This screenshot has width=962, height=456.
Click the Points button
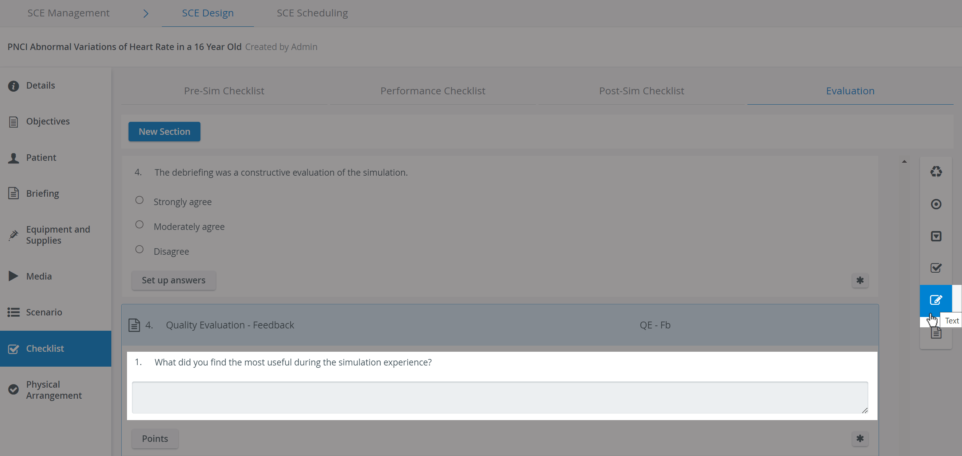pyautogui.click(x=155, y=438)
